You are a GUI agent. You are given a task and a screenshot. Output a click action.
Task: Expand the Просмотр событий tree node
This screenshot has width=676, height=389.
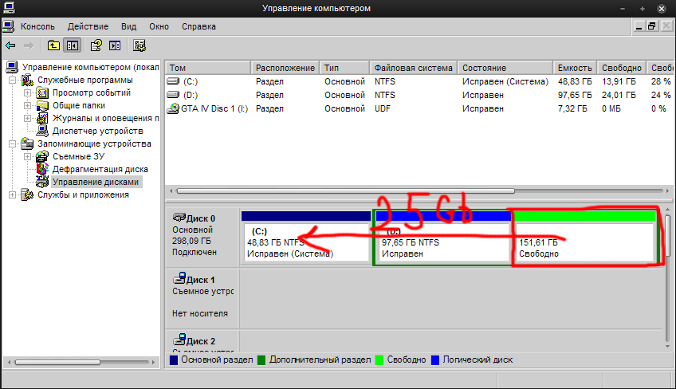27,92
